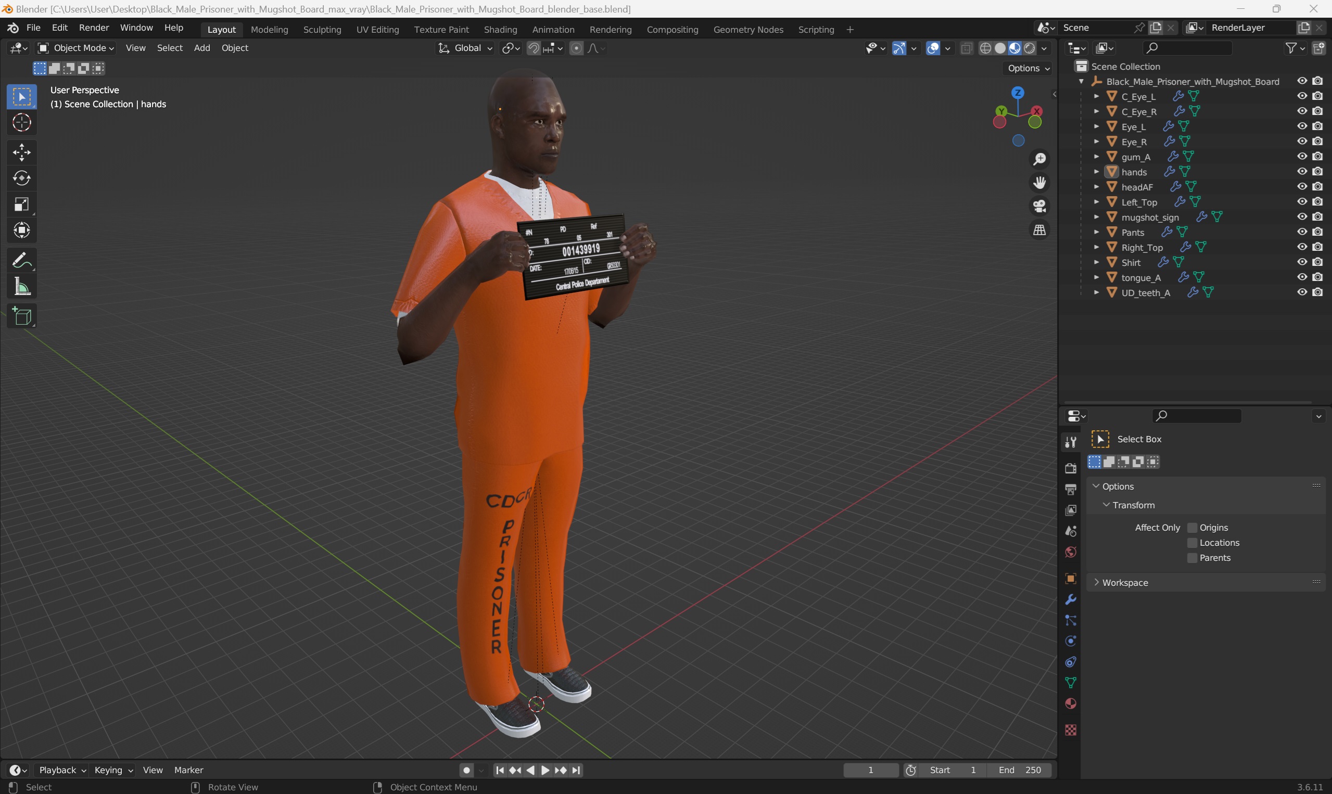
Task: Click the End frame 250 field
Action: pos(1020,770)
